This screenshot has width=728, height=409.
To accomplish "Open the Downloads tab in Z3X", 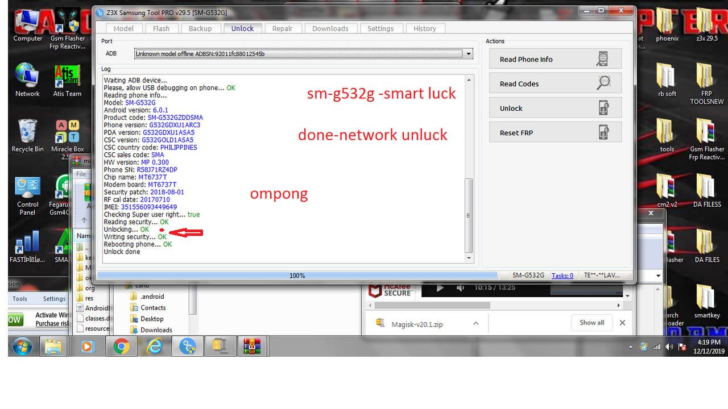I will click(330, 28).
